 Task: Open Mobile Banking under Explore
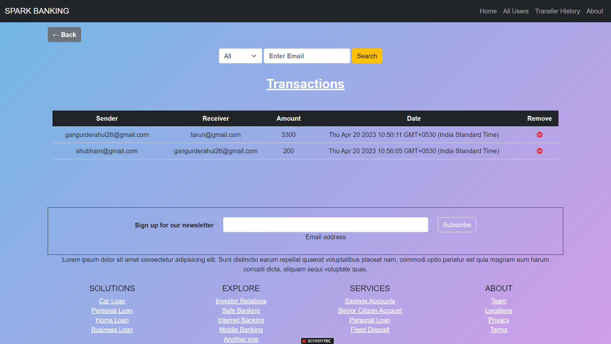coord(241,330)
